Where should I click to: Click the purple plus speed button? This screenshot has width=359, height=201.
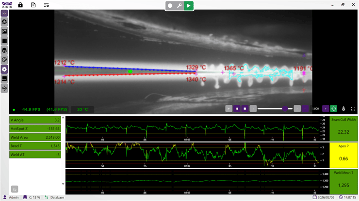(x=326, y=109)
